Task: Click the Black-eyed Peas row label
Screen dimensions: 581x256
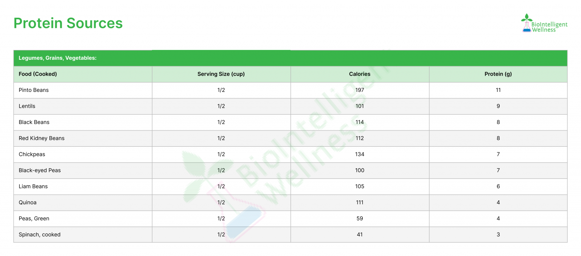Action: (x=40, y=171)
